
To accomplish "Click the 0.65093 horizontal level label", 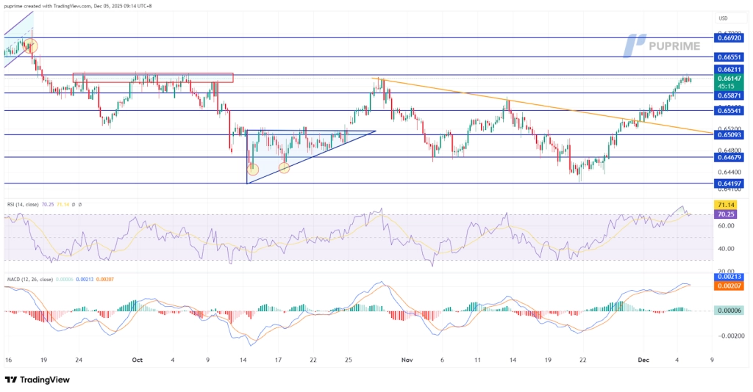I will pos(729,134).
